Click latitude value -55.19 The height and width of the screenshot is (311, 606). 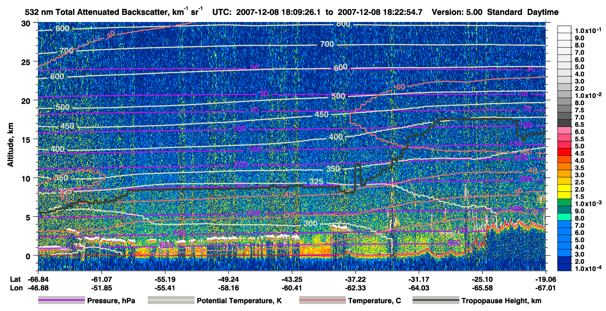tap(165, 279)
